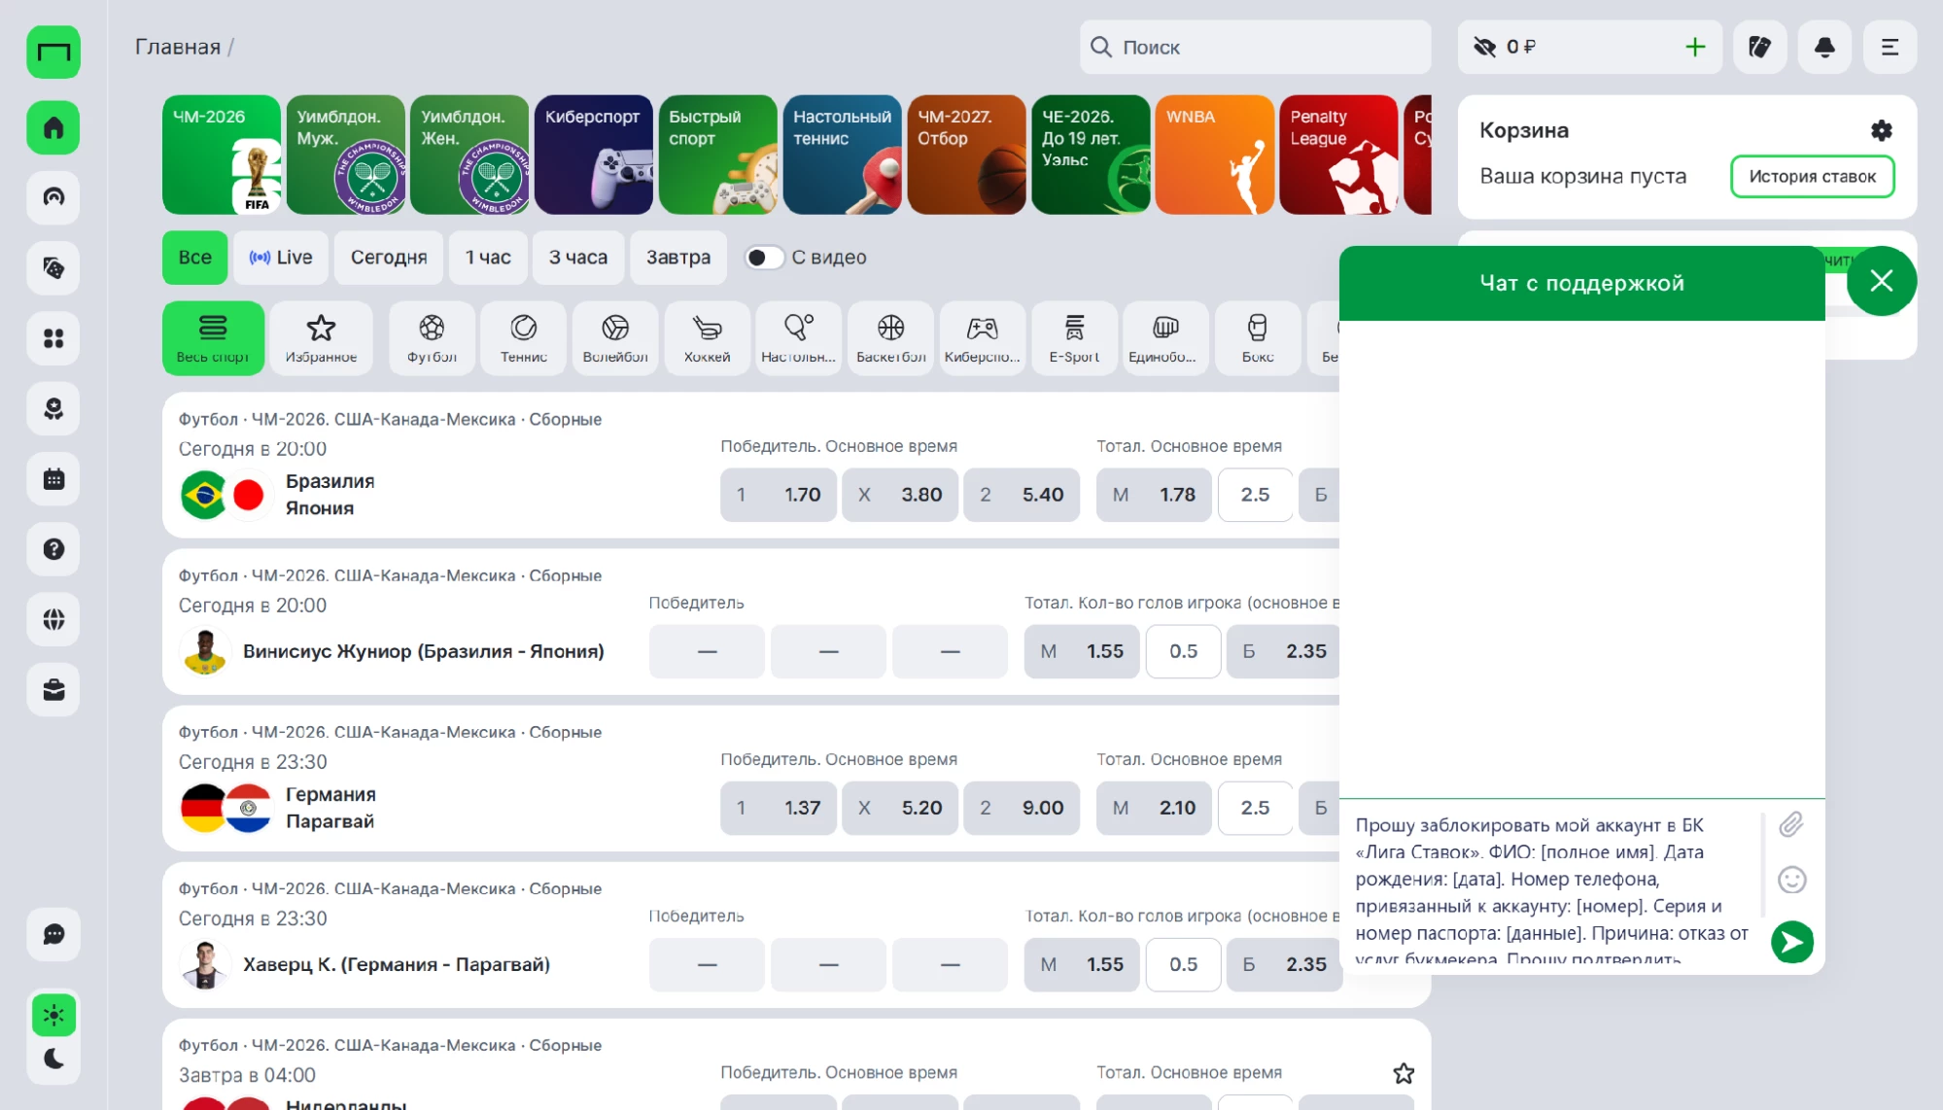This screenshot has width=1943, height=1110.
Task: Send the support chat message
Action: click(1791, 941)
